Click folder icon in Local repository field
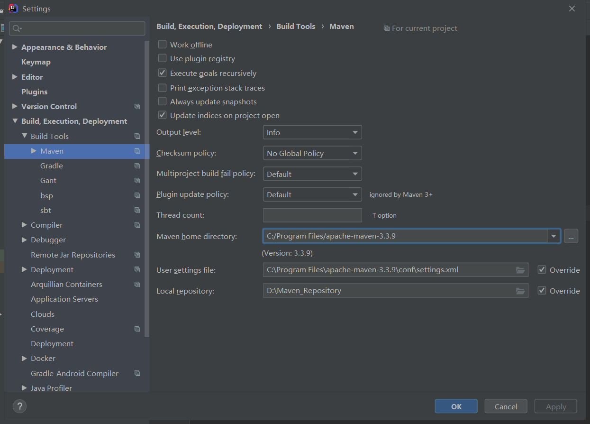This screenshot has width=590, height=424. point(520,291)
